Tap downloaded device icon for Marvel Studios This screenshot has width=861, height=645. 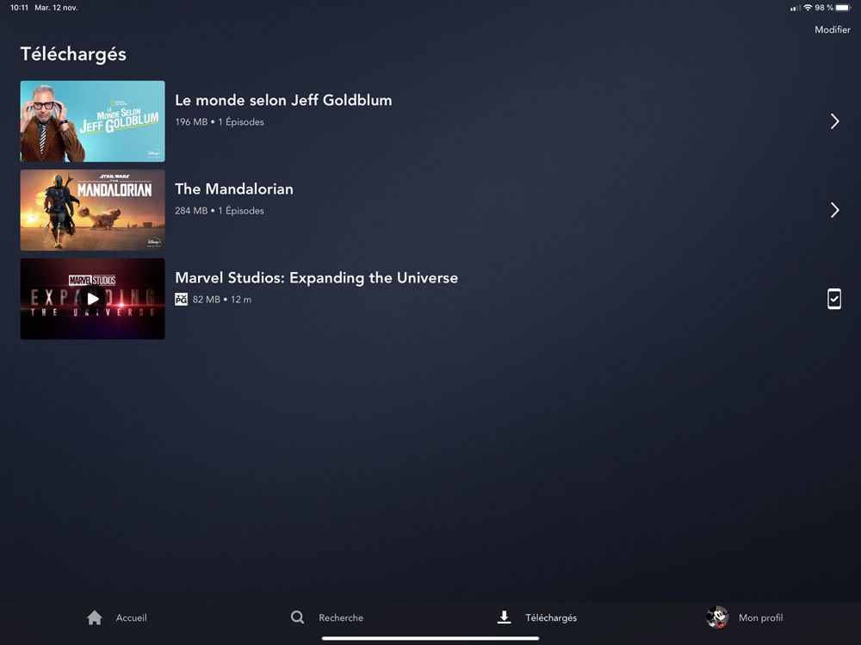point(834,299)
